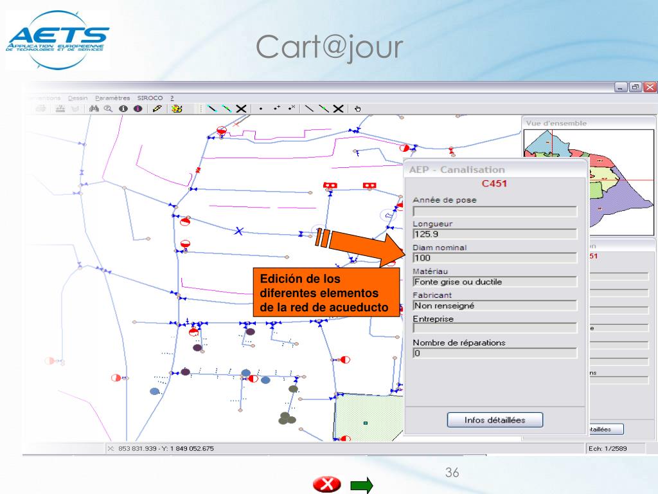Click the first X delete line tool

(242, 109)
